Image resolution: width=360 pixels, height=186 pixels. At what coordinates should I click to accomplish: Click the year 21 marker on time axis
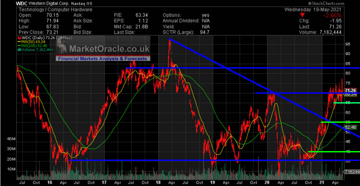point(322,182)
